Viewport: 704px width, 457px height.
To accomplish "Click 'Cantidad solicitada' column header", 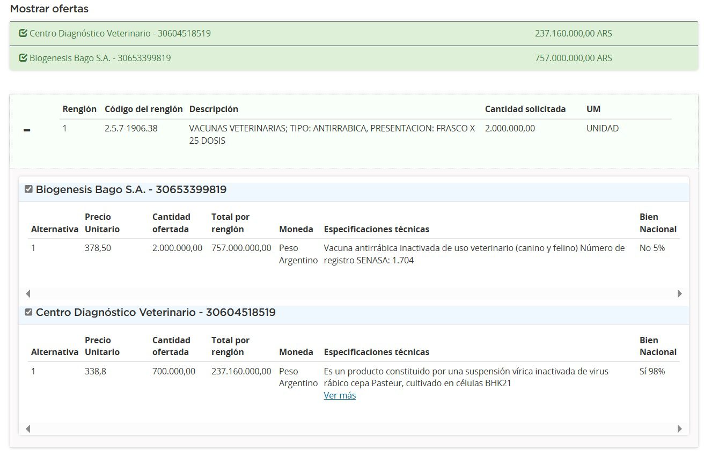I will pyautogui.click(x=525, y=109).
